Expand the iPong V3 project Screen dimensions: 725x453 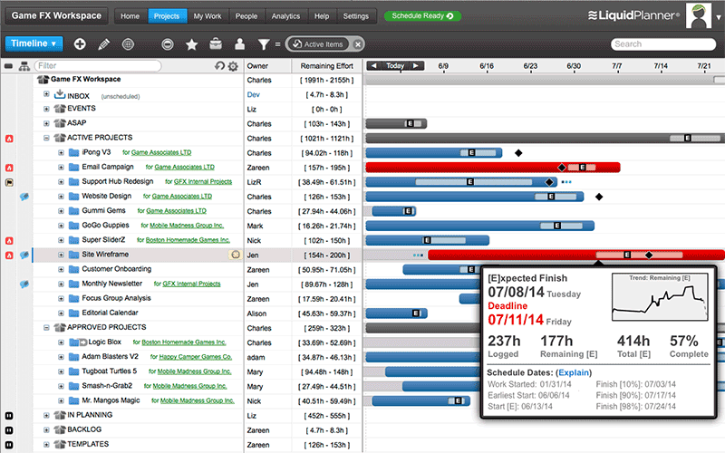[x=61, y=152]
